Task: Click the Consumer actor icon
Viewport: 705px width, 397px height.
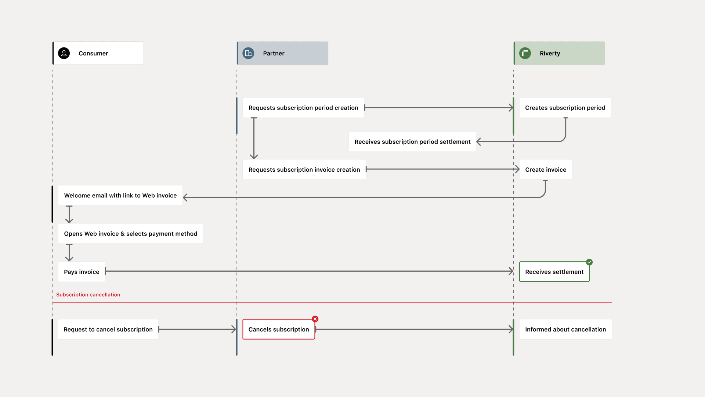Action: [65, 53]
